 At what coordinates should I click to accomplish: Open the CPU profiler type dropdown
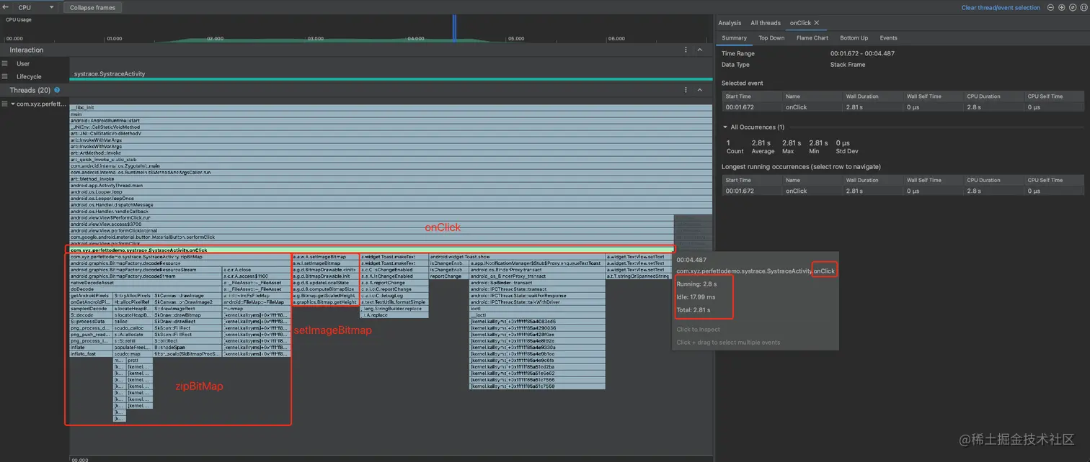pyautogui.click(x=36, y=7)
